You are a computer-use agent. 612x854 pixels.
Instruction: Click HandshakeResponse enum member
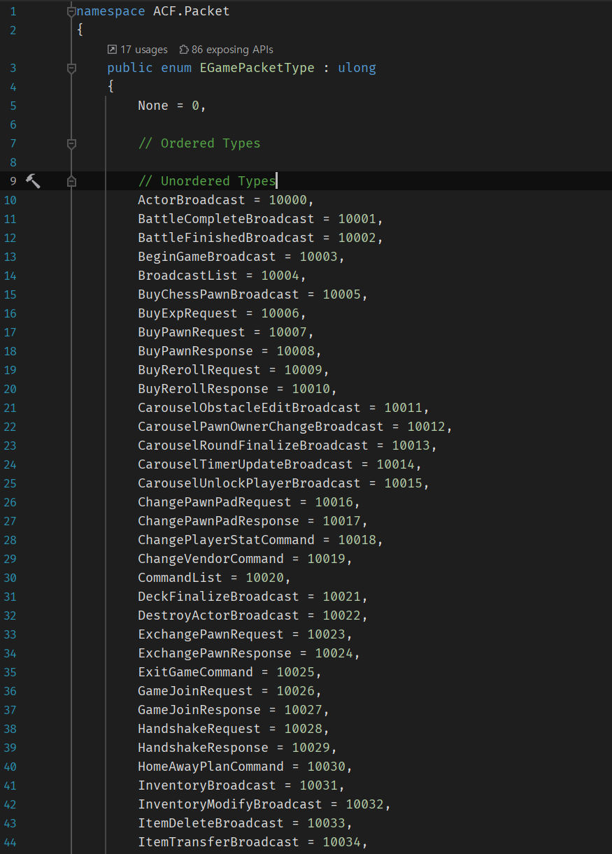click(x=203, y=748)
